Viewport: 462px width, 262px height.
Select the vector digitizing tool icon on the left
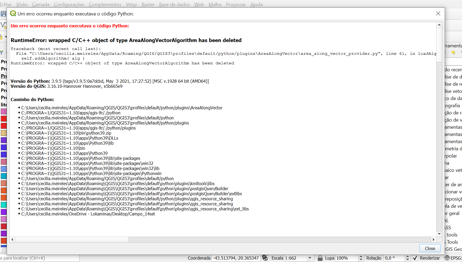[3, 25]
